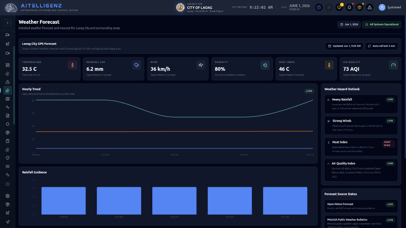Click the 9:15 AM rainfall bar
Viewport: 406px width, 228px height.
pos(285,201)
